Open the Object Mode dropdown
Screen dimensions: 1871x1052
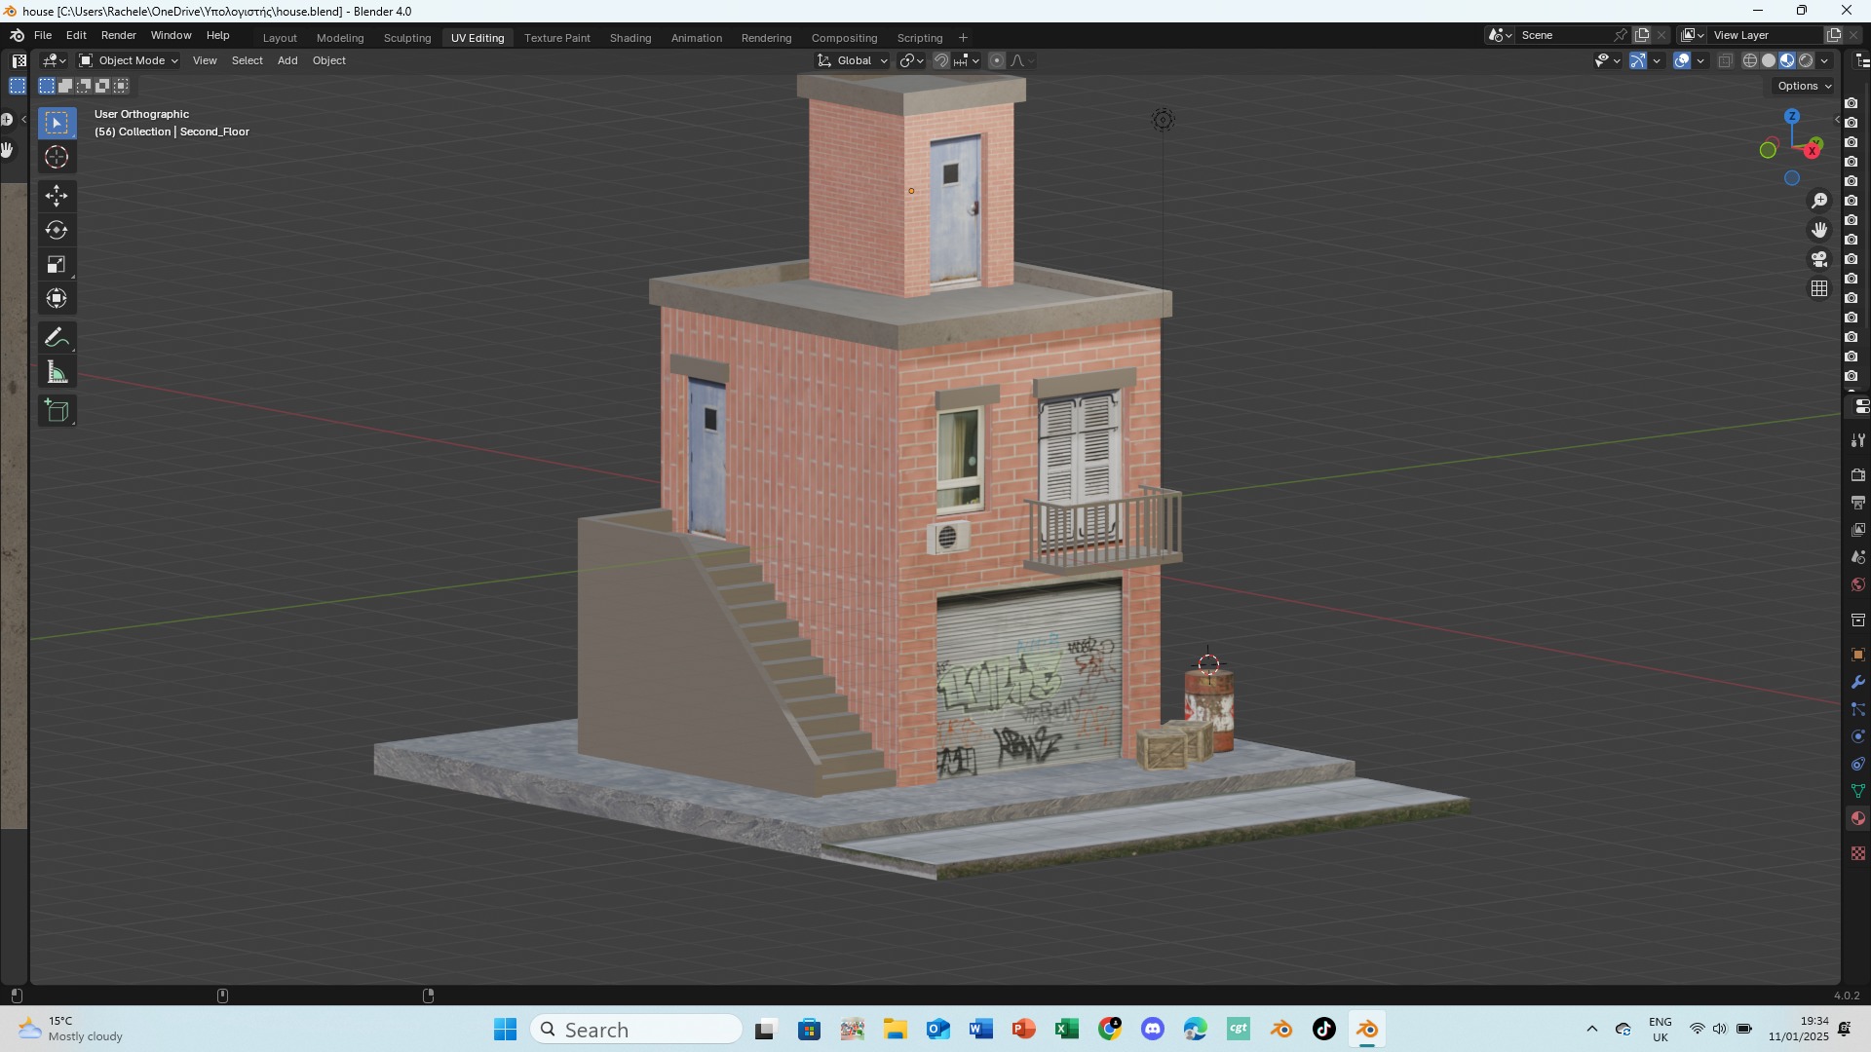click(129, 60)
